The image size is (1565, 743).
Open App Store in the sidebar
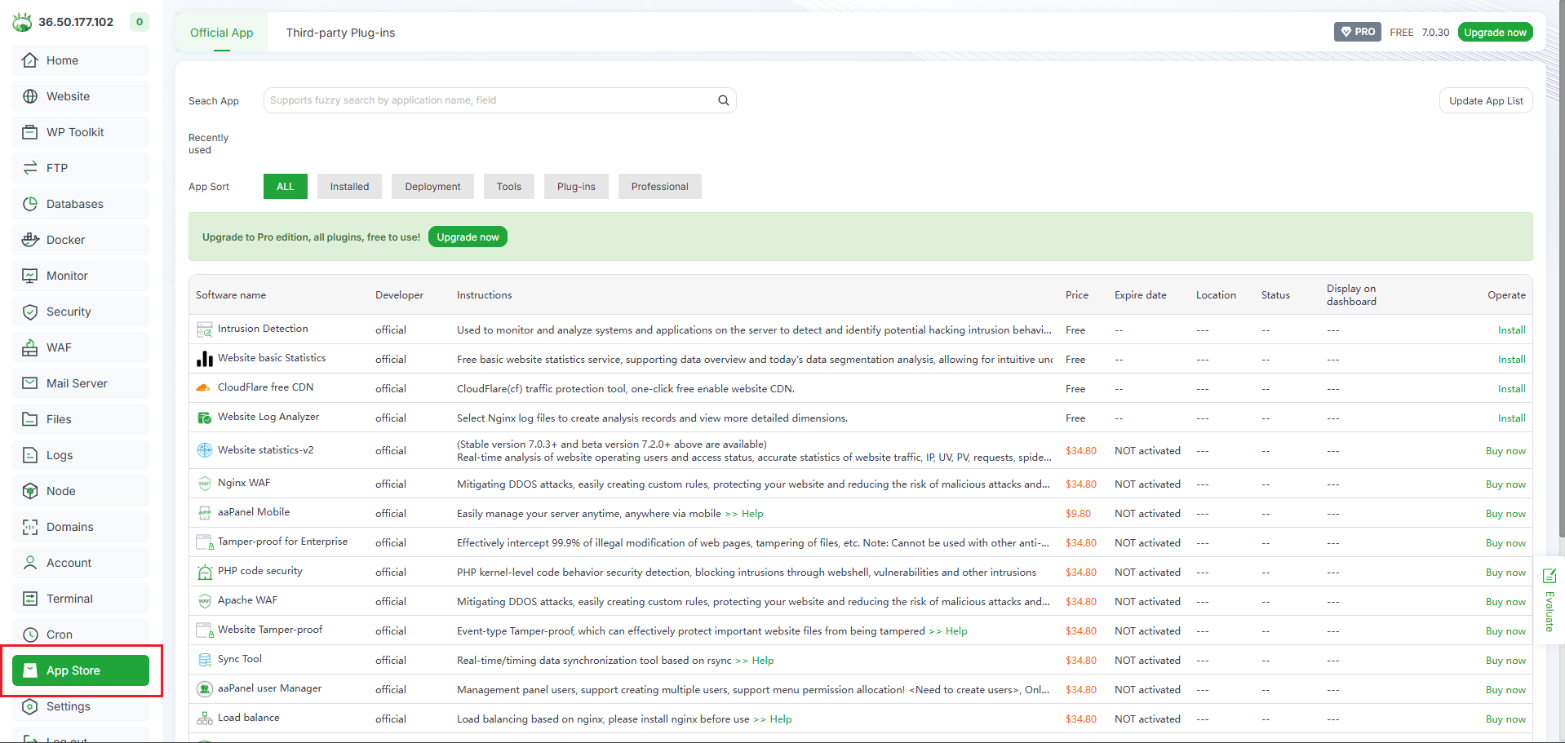pyautogui.click(x=81, y=670)
